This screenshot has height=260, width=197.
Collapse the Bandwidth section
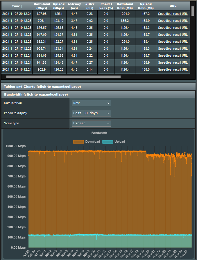click(36, 94)
